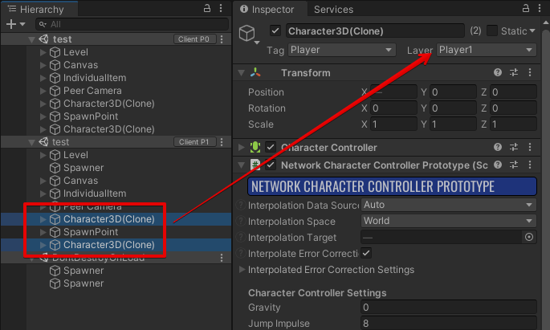Click the Unity icon of Client P1 test scene
The image size is (550, 330).
[43, 141]
